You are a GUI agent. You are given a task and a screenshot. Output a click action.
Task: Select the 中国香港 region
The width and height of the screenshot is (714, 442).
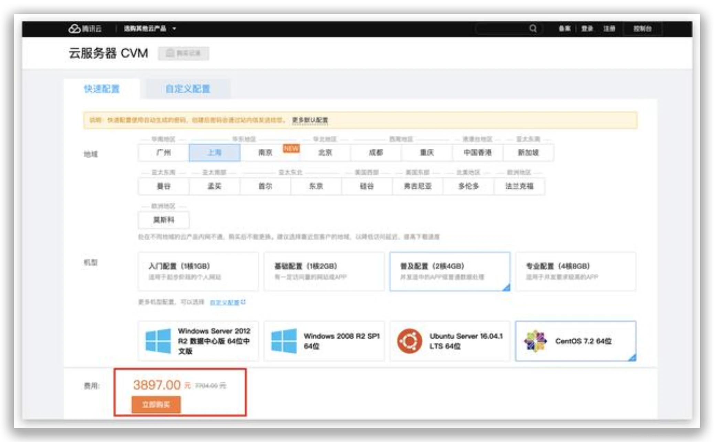[478, 153]
